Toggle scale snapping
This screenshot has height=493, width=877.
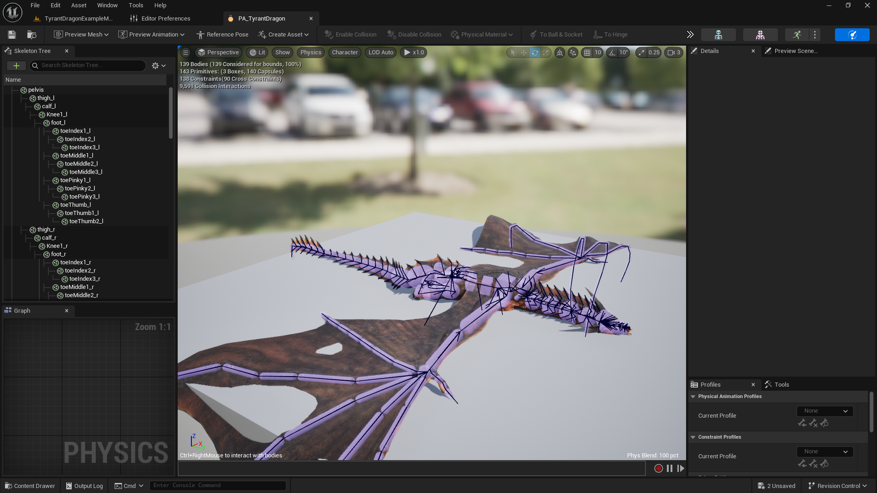pos(642,52)
